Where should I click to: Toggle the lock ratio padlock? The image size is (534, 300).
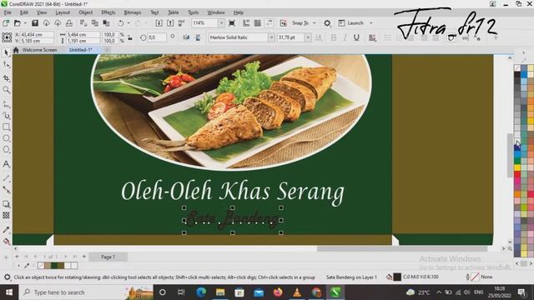[x=130, y=37]
